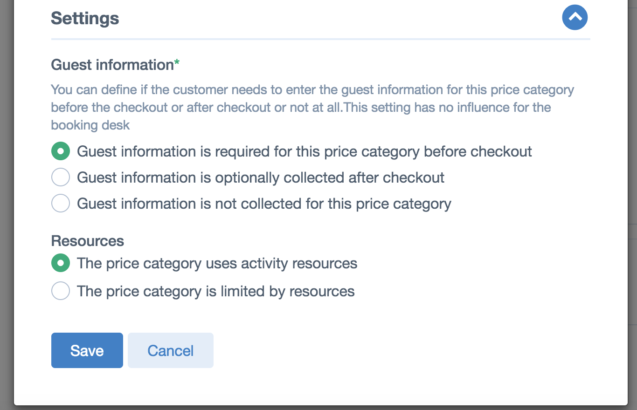637x410 pixels.
Task: Click the dimmed backdrop left of the dialog
Action: click(7, 205)
